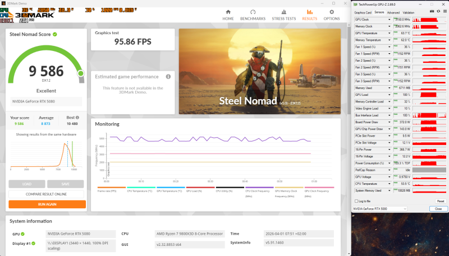Open the Memory Used sensor dropdown

click(389, 88)
